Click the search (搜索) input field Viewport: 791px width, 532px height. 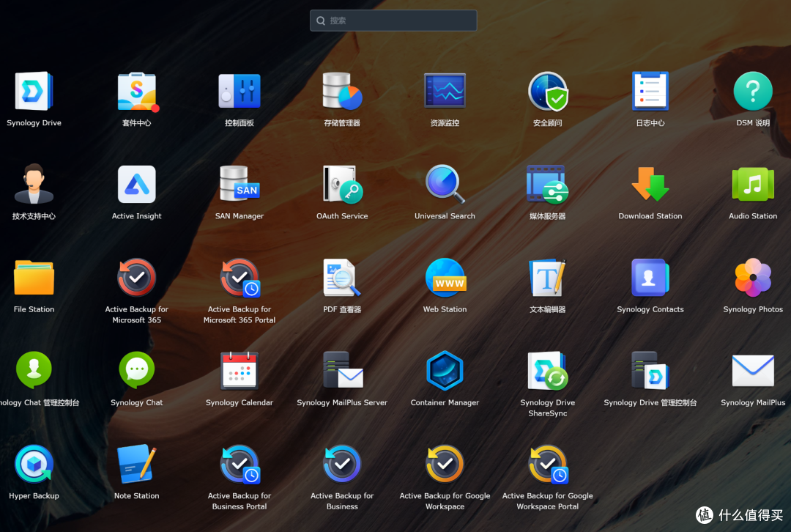pos(393,21)
